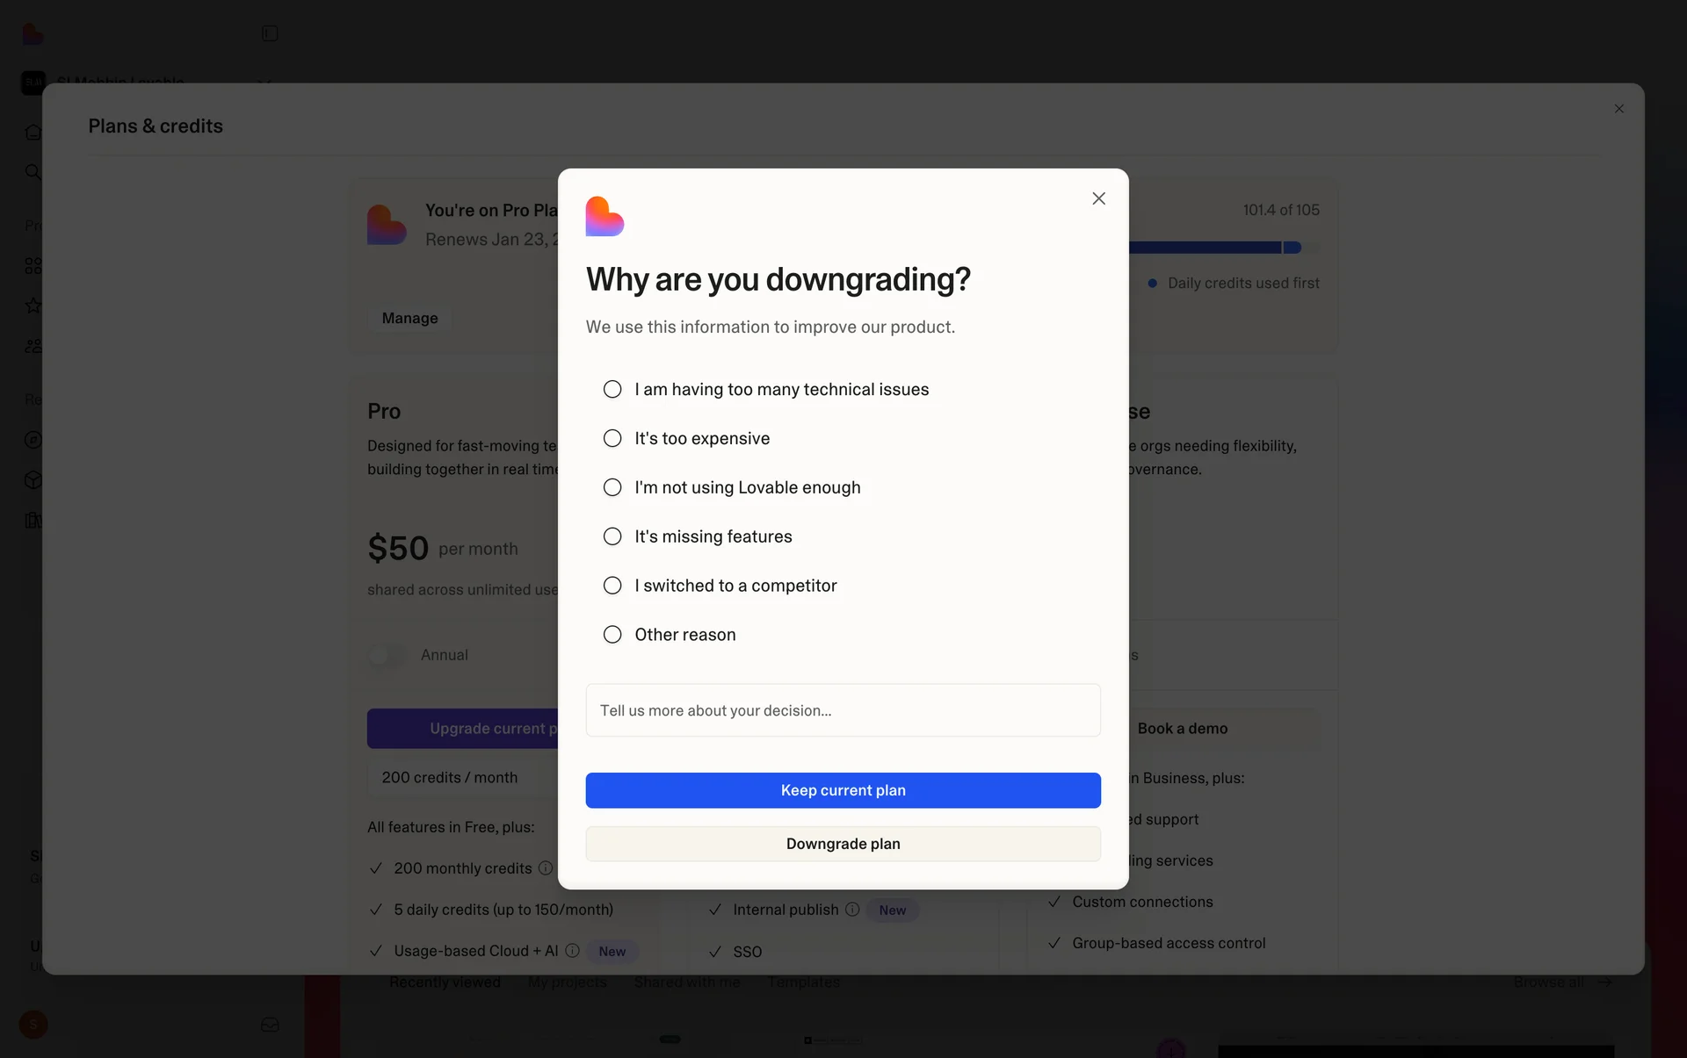Toggle the Annual billing switch
The height and width of the screenshot is (1058, 1687).
[387, 655]
